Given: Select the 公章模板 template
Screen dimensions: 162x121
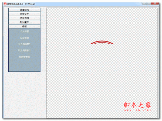Looking at the screenshot, I should (24, 38).
